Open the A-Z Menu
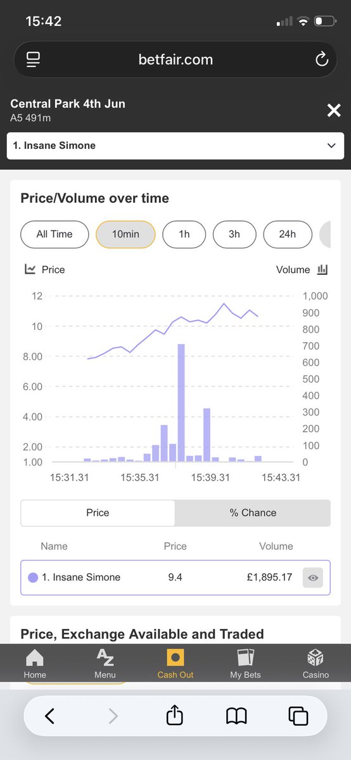 pyautogui.click(x=105, y=663)
